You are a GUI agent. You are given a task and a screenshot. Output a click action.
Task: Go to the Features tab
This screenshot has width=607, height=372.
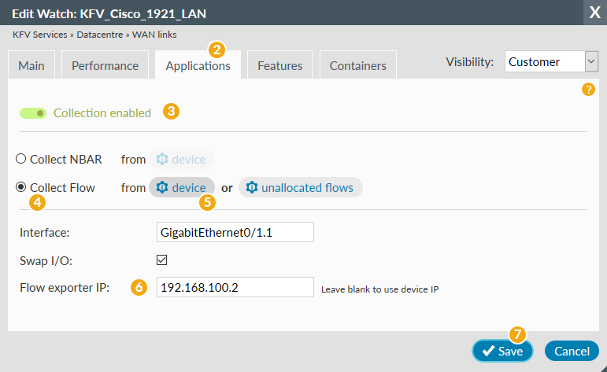pos(280,66)
